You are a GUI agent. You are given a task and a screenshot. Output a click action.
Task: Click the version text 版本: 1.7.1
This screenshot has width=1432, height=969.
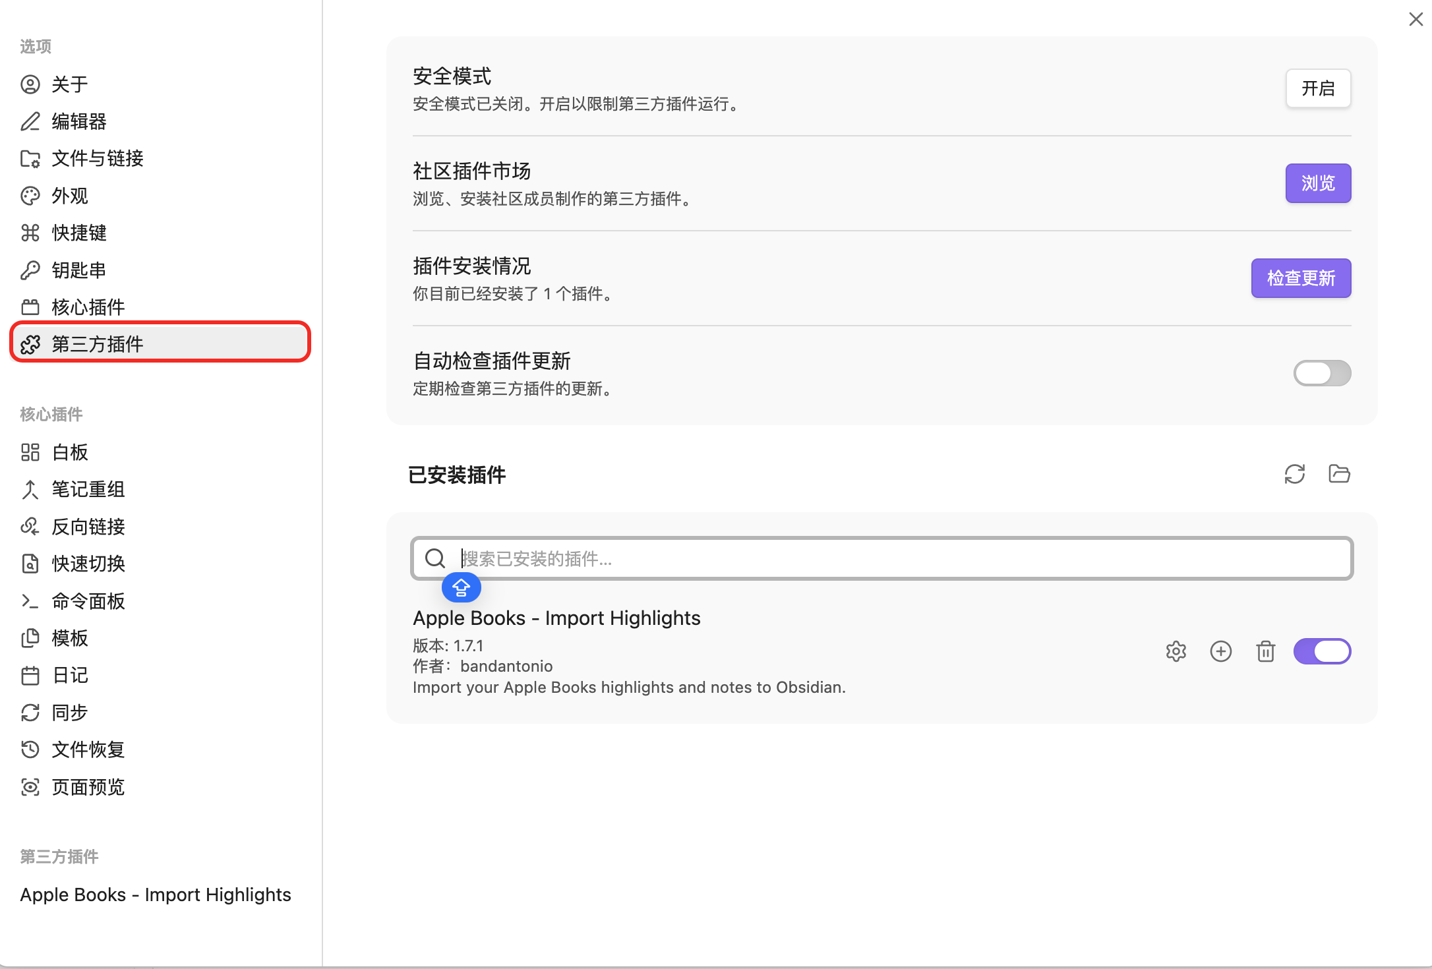[x=448, y=645]
